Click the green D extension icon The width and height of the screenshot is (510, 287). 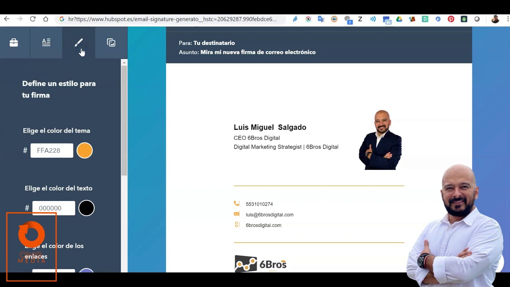(425, 19)
